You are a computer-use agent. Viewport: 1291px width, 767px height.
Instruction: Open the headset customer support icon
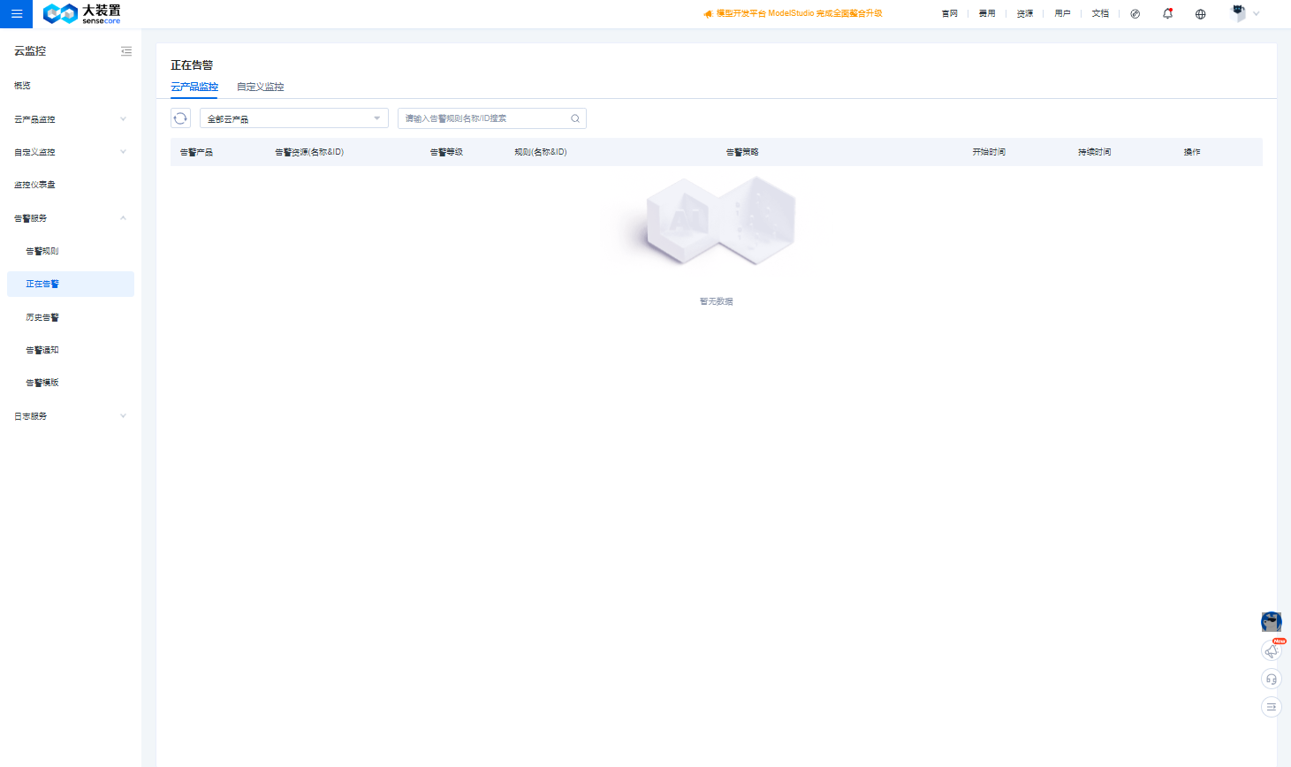tap(1271, 679)
